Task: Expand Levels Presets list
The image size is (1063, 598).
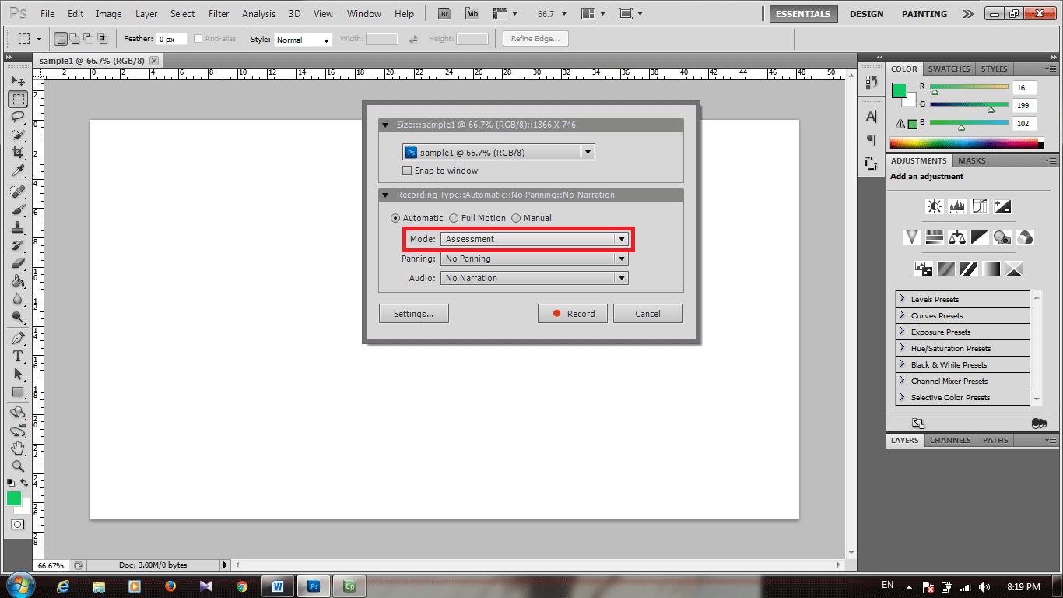Action: click(x=902, y=299)
